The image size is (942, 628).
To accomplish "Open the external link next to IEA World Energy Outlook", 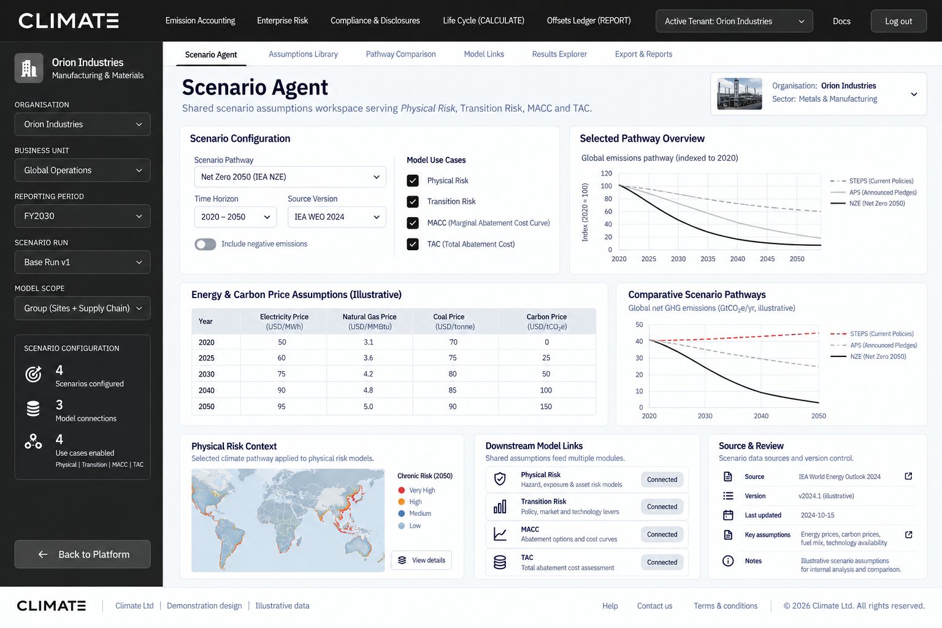I will point(908,477).
